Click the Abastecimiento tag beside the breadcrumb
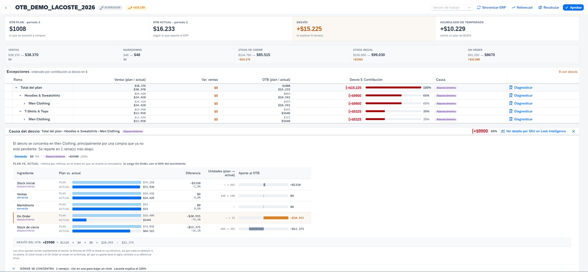This screenshot has width=588, height=272. 133,131
